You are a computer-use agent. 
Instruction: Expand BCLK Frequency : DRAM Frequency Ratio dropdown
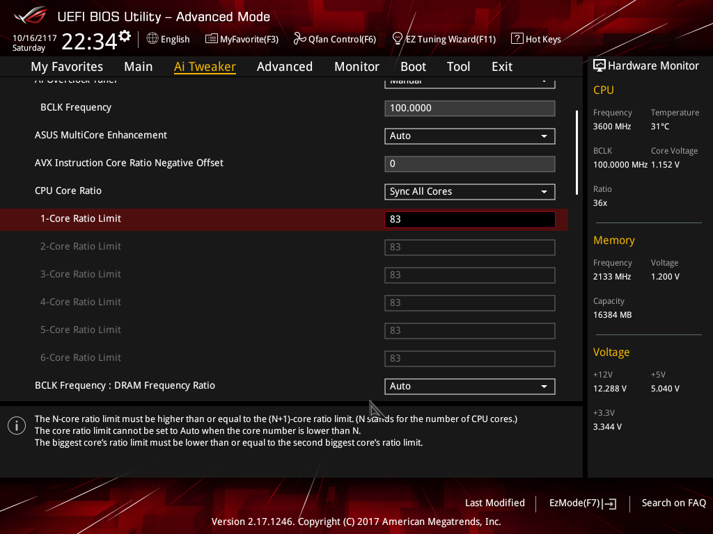(x=470, y=387)
